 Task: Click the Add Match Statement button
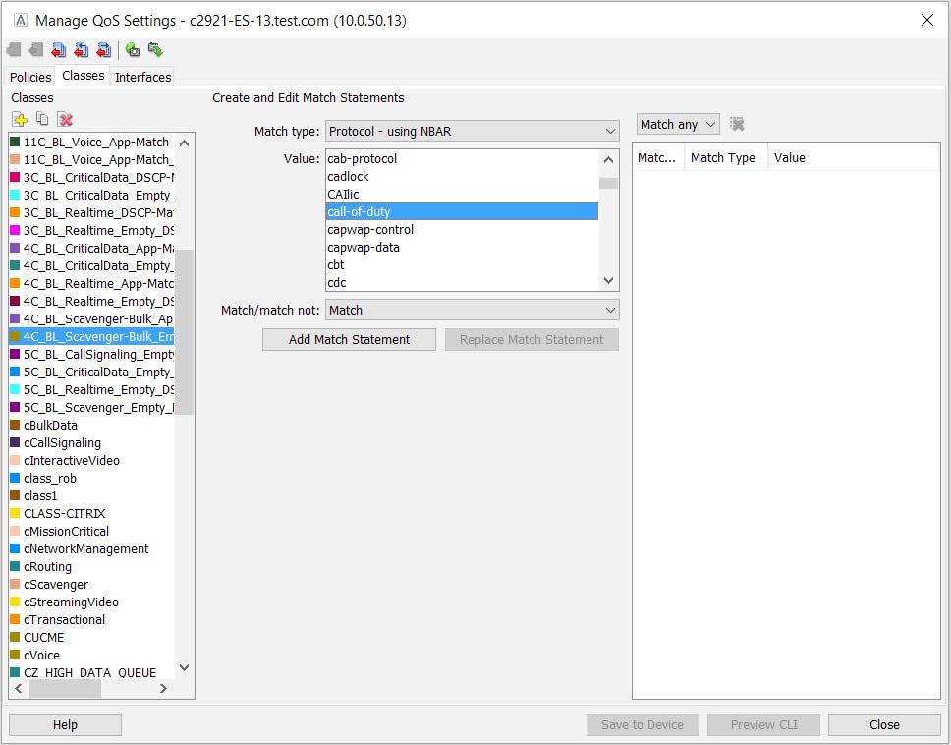click(x=350, y=339)
